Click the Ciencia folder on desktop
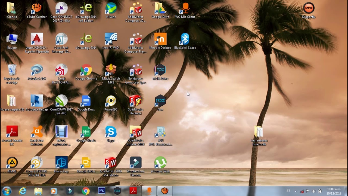The image size is (348, 196). click(x=12, y=11)
